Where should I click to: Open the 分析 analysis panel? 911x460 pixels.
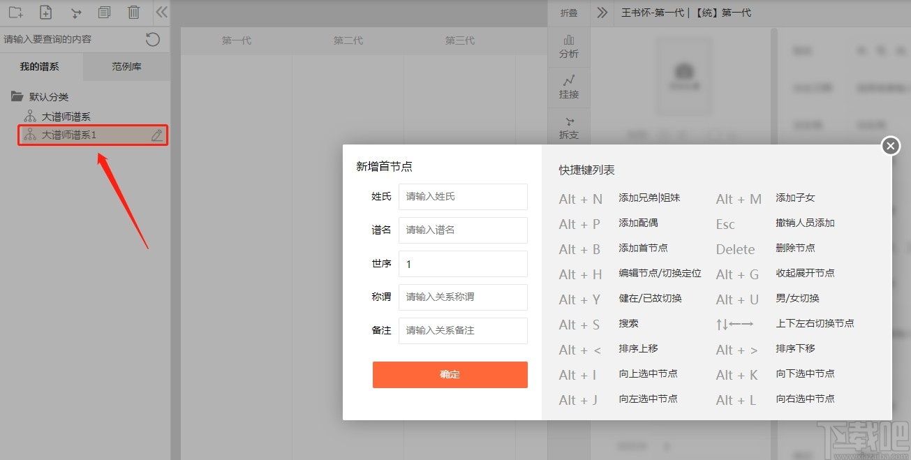pos(568,46)
